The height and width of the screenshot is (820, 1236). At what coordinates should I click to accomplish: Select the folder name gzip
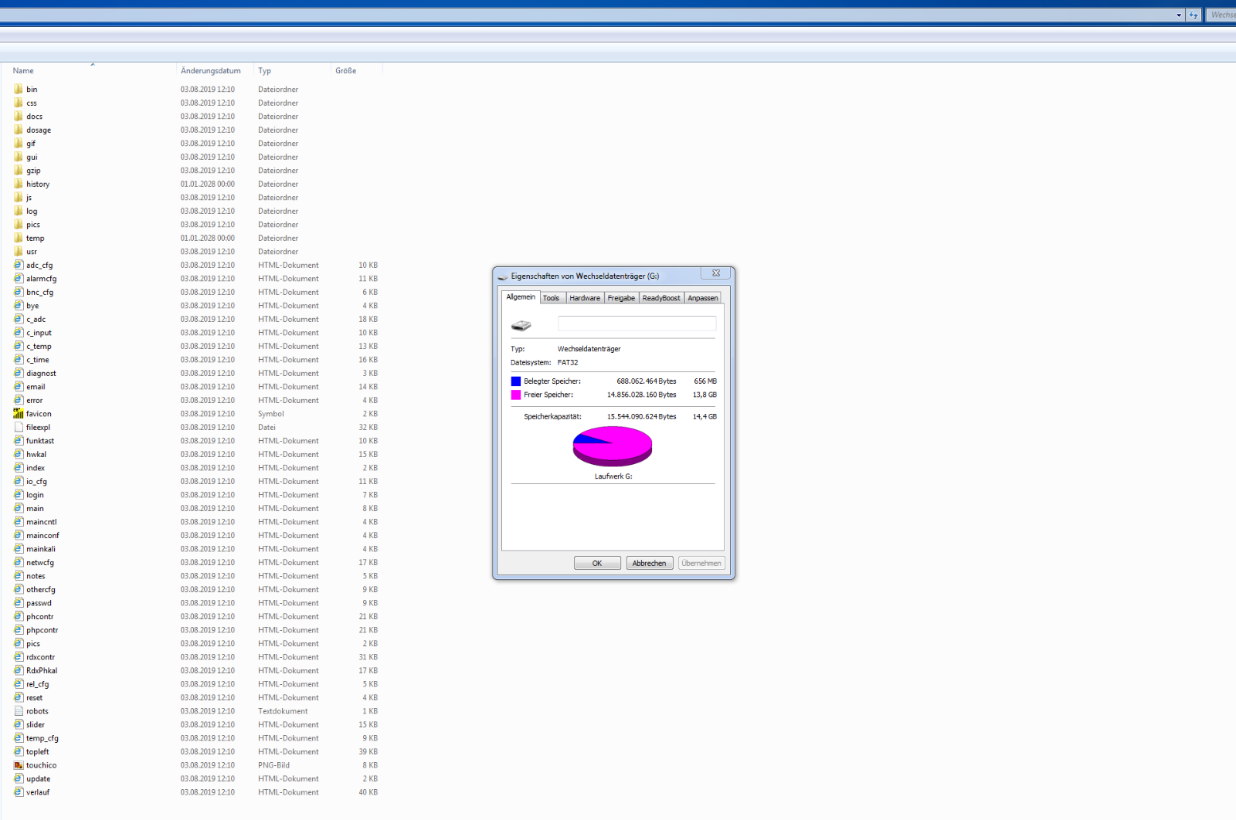[x=33, y=171]
